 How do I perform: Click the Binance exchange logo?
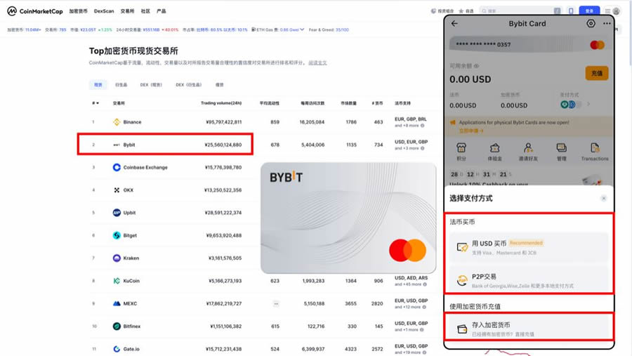tap(117, 121)
